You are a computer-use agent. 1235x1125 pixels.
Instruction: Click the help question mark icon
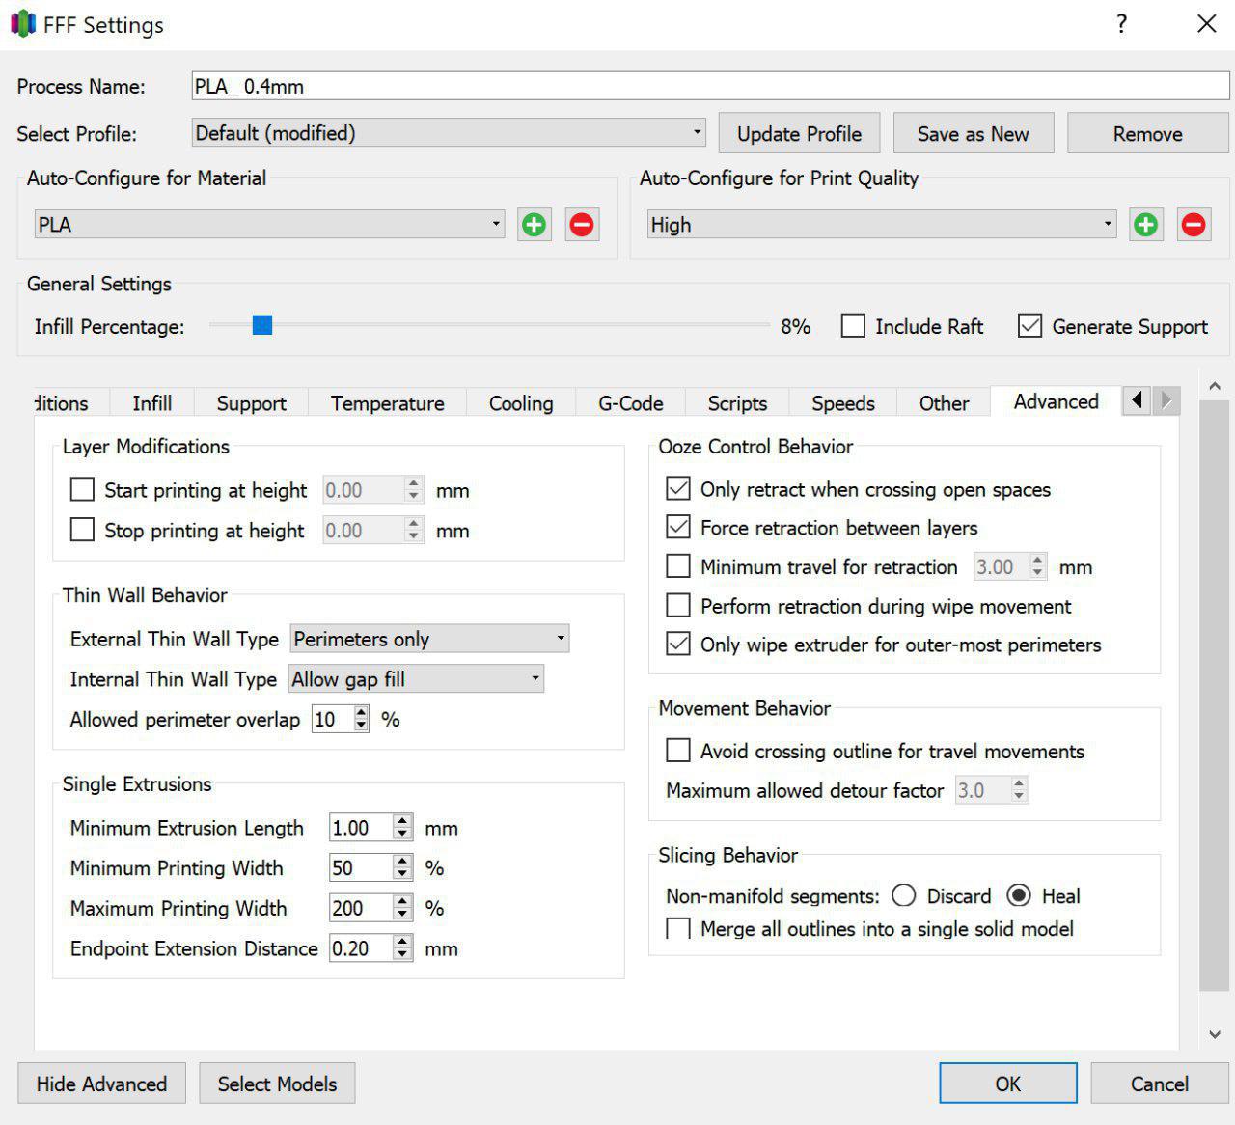coord(1121,24)
